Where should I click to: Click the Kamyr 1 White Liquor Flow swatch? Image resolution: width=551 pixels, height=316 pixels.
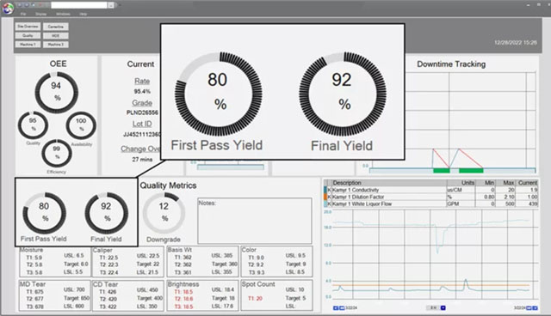pos(325,204)
